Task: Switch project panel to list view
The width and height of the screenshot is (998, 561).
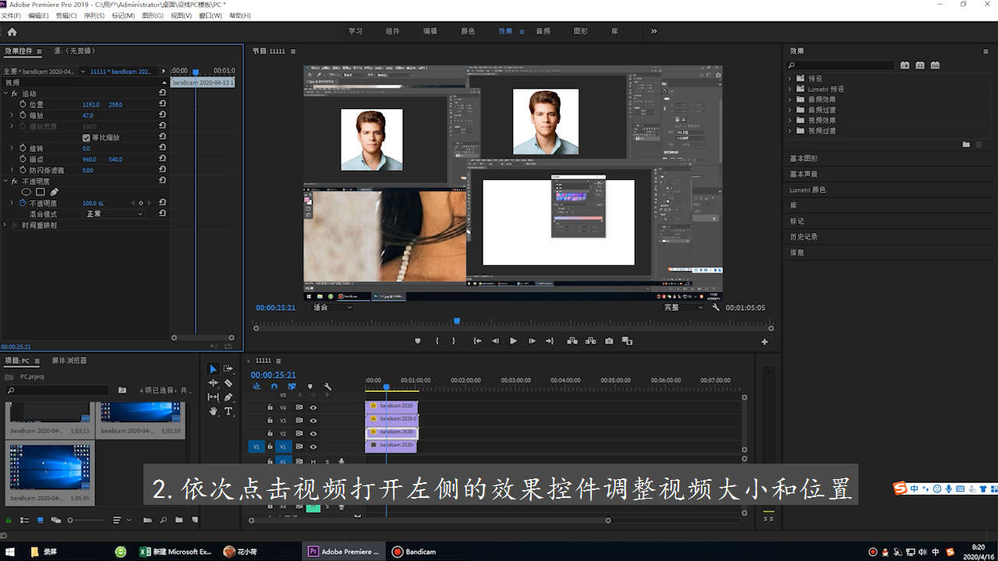Action: tap(24, 520)
